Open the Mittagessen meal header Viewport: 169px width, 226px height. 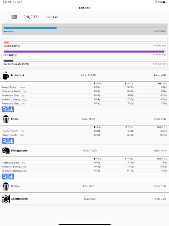(85, 151)
